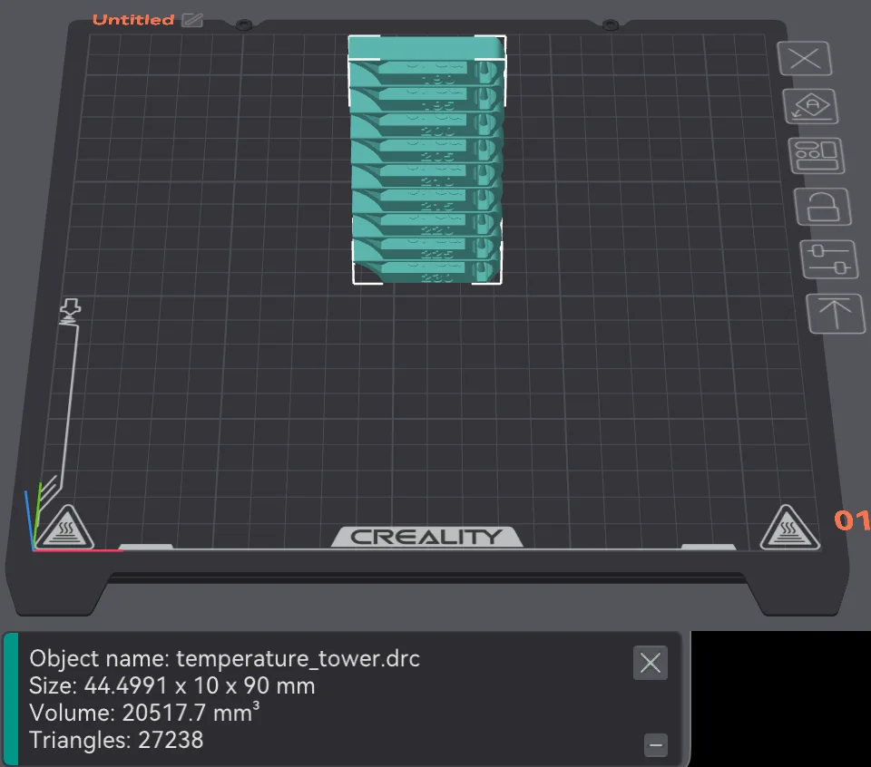Click the plate number 01 label
Screen dimensions: 871x767
(x=852, y=520)
